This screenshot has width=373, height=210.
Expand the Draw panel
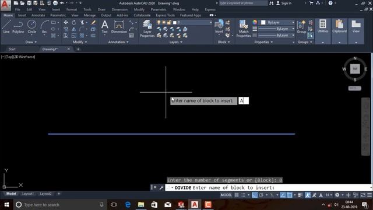[x=31, y=42]
